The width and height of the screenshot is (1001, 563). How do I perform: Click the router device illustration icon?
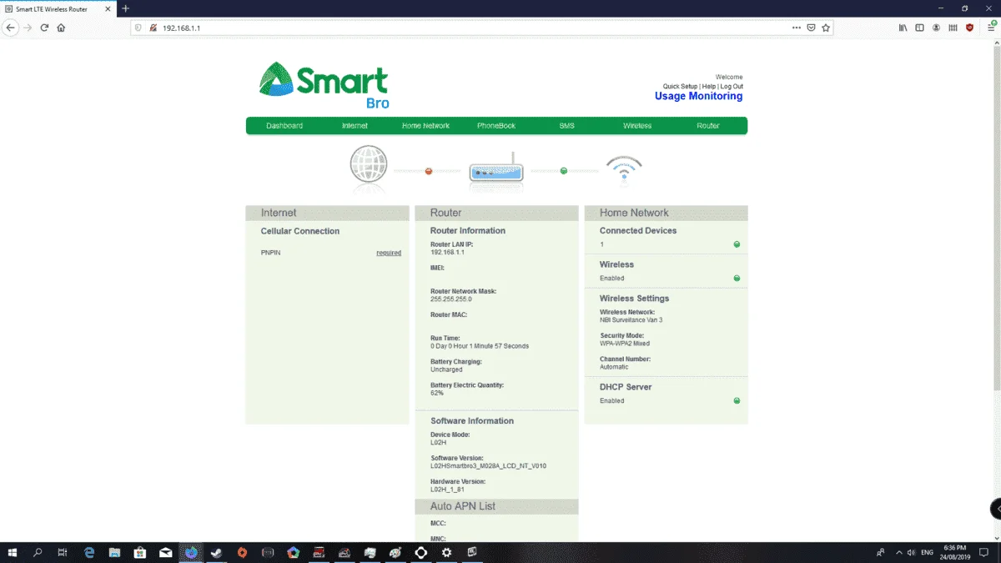pyautogui.click(x=495, y=168)
